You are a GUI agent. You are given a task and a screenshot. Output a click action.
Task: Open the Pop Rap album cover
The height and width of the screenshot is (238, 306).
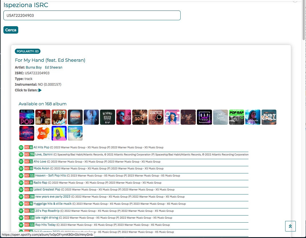[236, 117]
